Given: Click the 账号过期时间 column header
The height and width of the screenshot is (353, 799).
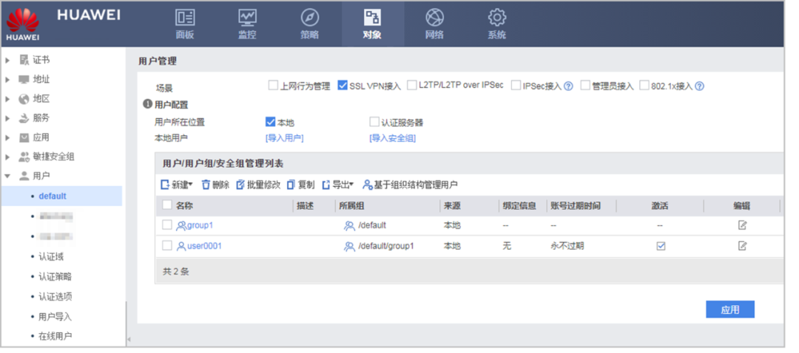Looking at the screenshot, I should 576,206.
